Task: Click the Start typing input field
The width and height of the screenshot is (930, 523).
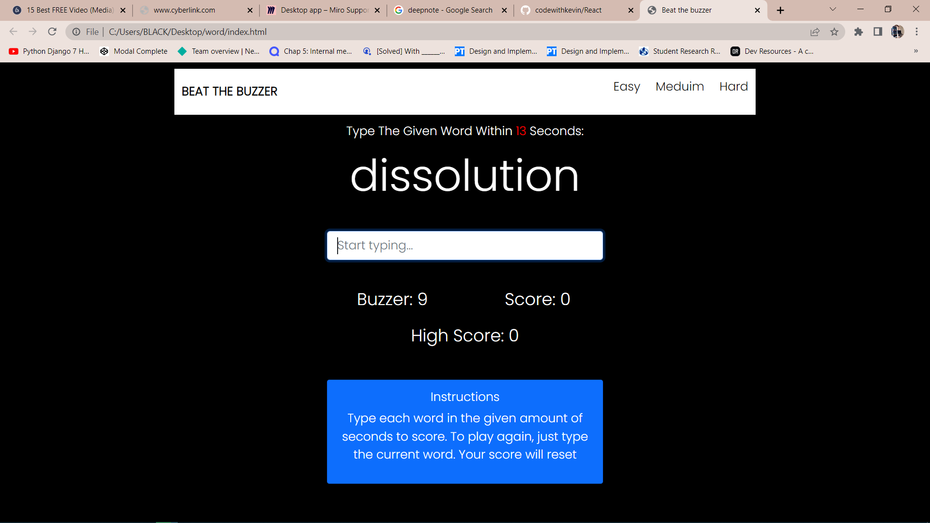Action: click(x=465, y=246)
